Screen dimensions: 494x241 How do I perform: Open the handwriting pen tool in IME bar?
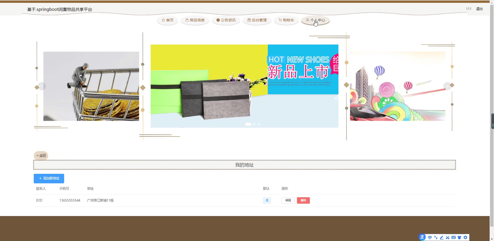coord(441,237)
